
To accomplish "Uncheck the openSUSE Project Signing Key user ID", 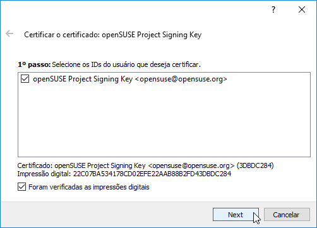I will [25, 79].
